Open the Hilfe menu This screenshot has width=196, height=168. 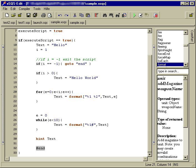coord(47,9)
